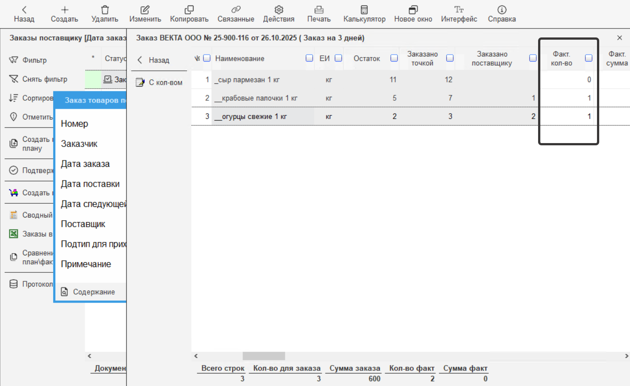Open the Actions gear menu
Image resolution: width=630 pixels, height=386 pixels.
tap(279, 10)
